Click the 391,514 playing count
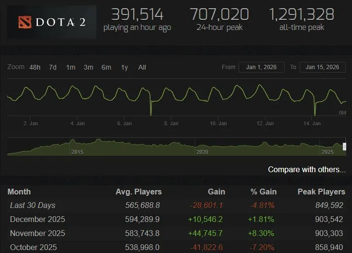This screenshot has width=352, height=253. [x=138, y=15]
